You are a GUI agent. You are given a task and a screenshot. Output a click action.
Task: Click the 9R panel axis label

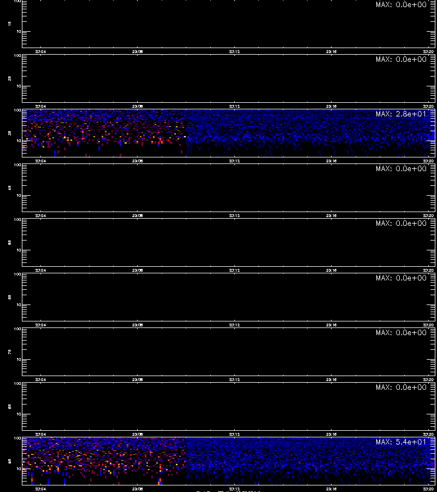pos(10,461)
